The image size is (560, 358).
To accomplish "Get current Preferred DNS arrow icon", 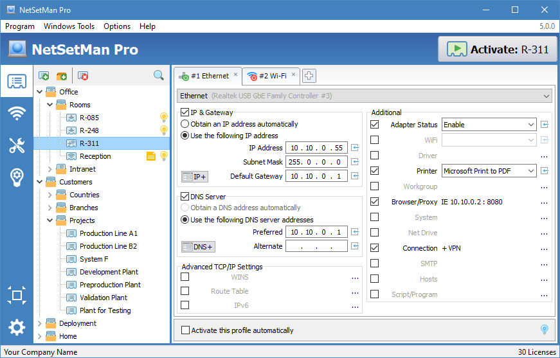I will point(355,231).
